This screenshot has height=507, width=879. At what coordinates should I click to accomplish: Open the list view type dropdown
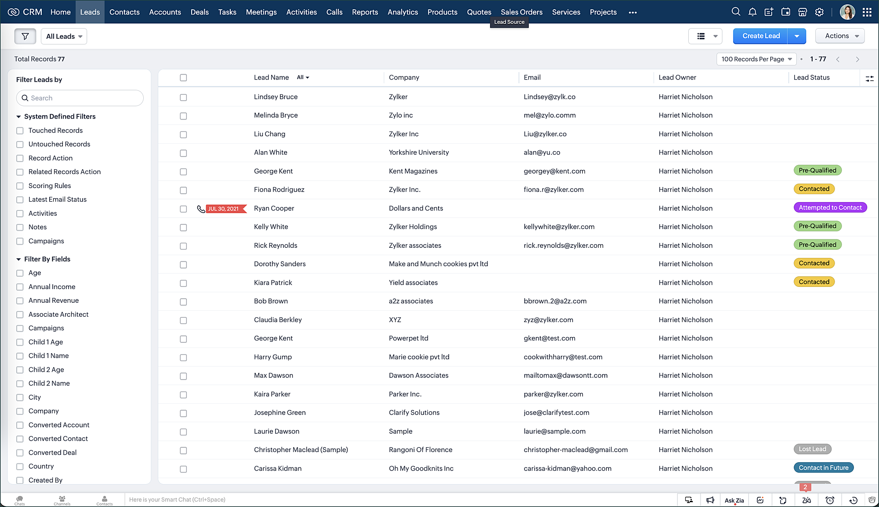click(x=705, y=36)
